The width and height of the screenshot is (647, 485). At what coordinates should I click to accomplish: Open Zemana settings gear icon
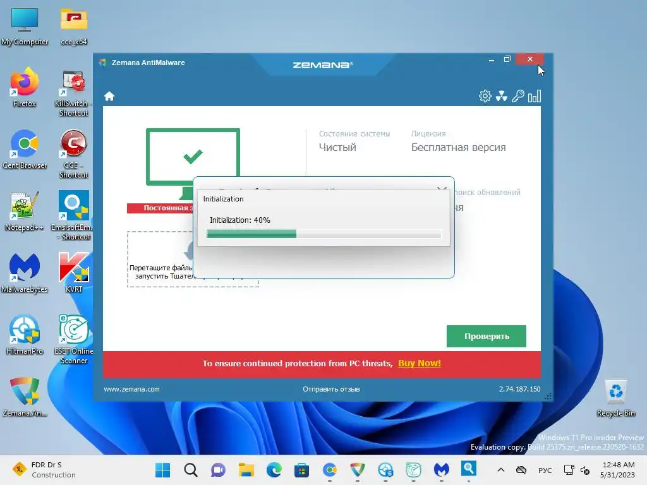click(x=485, y=96)
